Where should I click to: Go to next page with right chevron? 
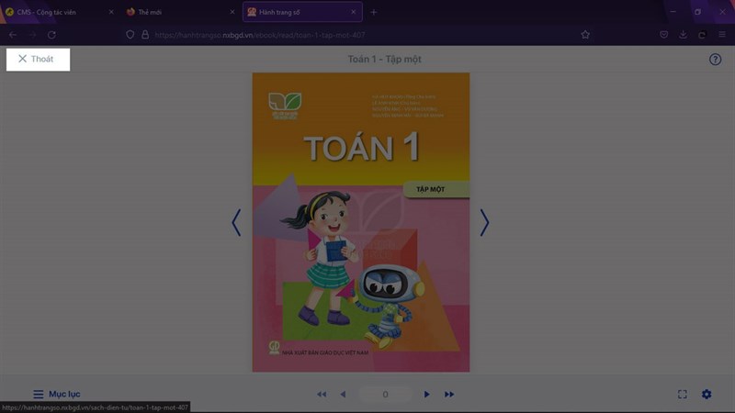click(484, 222)
